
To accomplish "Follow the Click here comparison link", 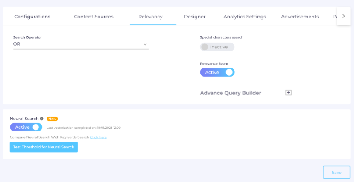I will click(98, 137).
